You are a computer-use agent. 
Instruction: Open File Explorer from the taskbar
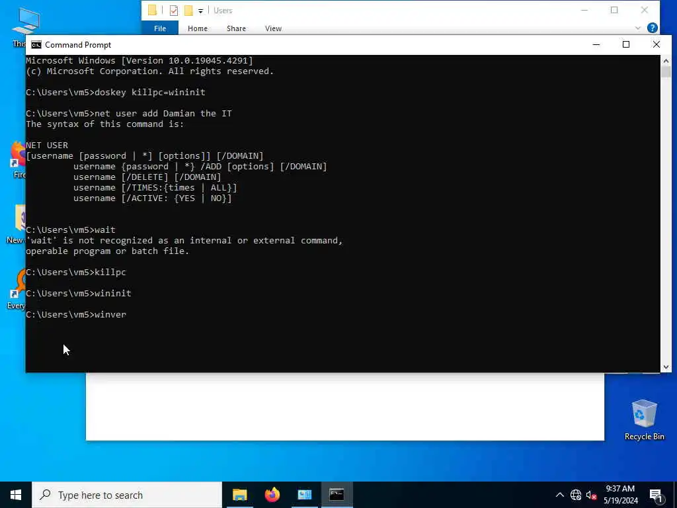coord(239,495)
